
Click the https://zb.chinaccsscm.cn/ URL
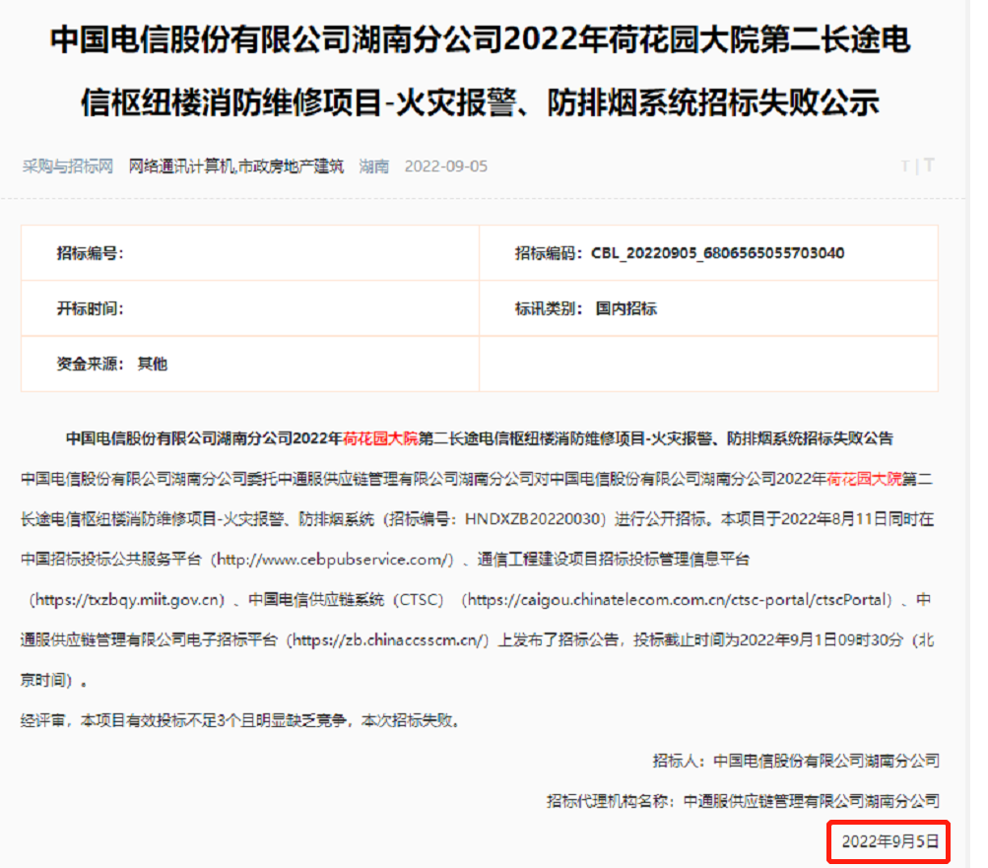[388, 640]
